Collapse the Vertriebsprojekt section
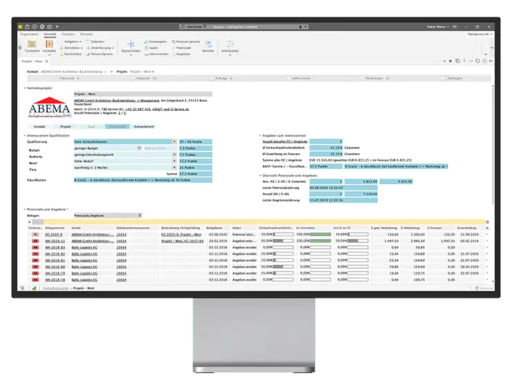Image resolution: width=512 pixels, height=390 pixels. coord(24,88)
